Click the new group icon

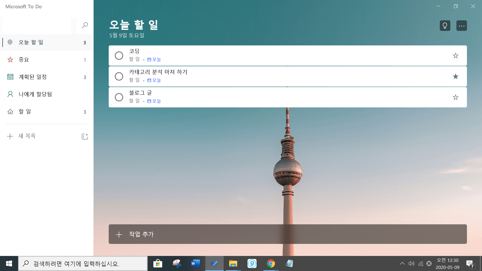pos(85,136)
